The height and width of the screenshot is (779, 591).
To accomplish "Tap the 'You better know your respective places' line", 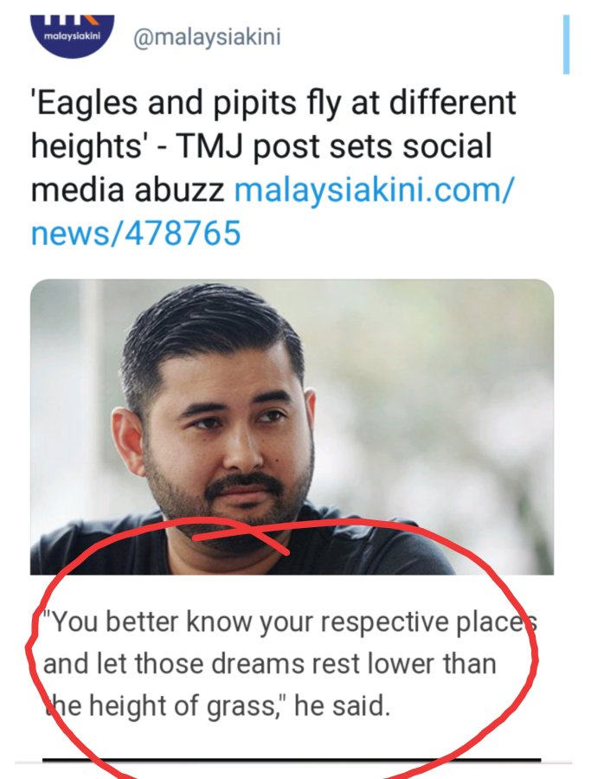I will click(x=290, y=622).
